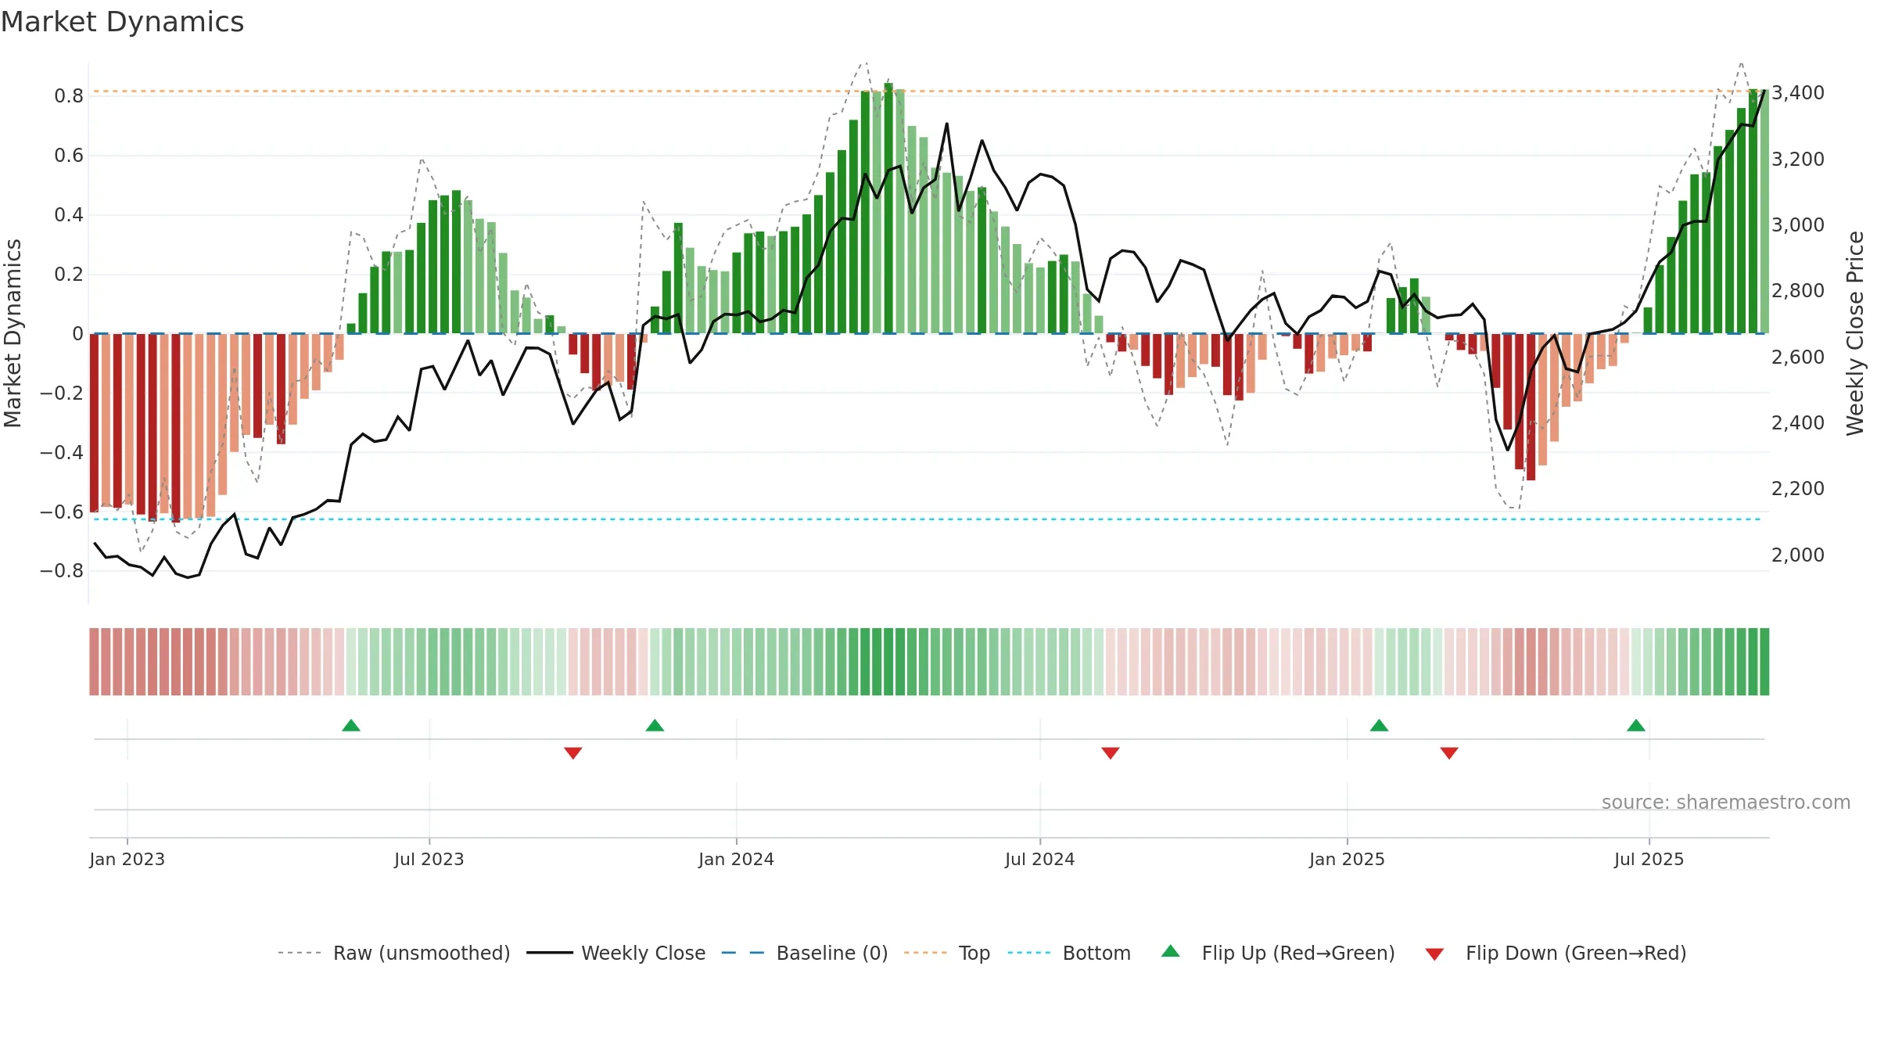Viewport: 1877px width, 1056px height.
Task: Click the Market Dynamics chart title
Action: [122, 22]
